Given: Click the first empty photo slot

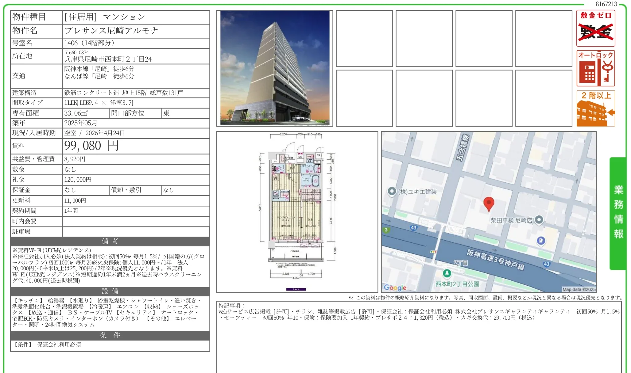Looking at the screenshot, I should click(364, 38).
